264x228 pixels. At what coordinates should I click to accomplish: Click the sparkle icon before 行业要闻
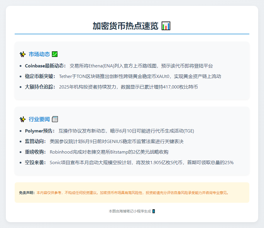click(x=23, y=119)
